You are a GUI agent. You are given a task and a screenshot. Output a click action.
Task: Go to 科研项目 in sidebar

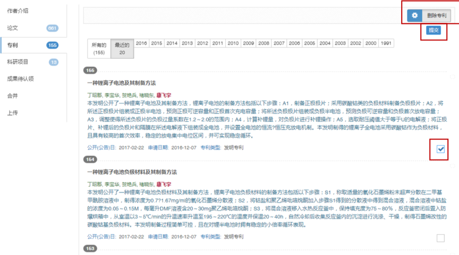(19, 62)
